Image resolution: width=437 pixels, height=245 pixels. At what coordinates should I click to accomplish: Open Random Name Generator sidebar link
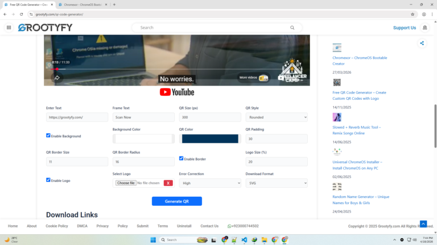(361, 200)
